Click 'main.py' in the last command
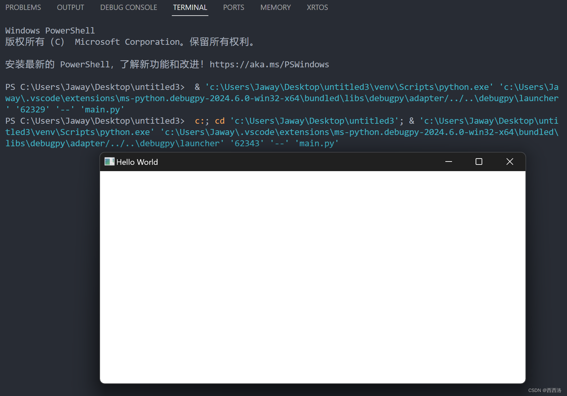The width and height of the screenshot is (567, 396). coord(317,143)
